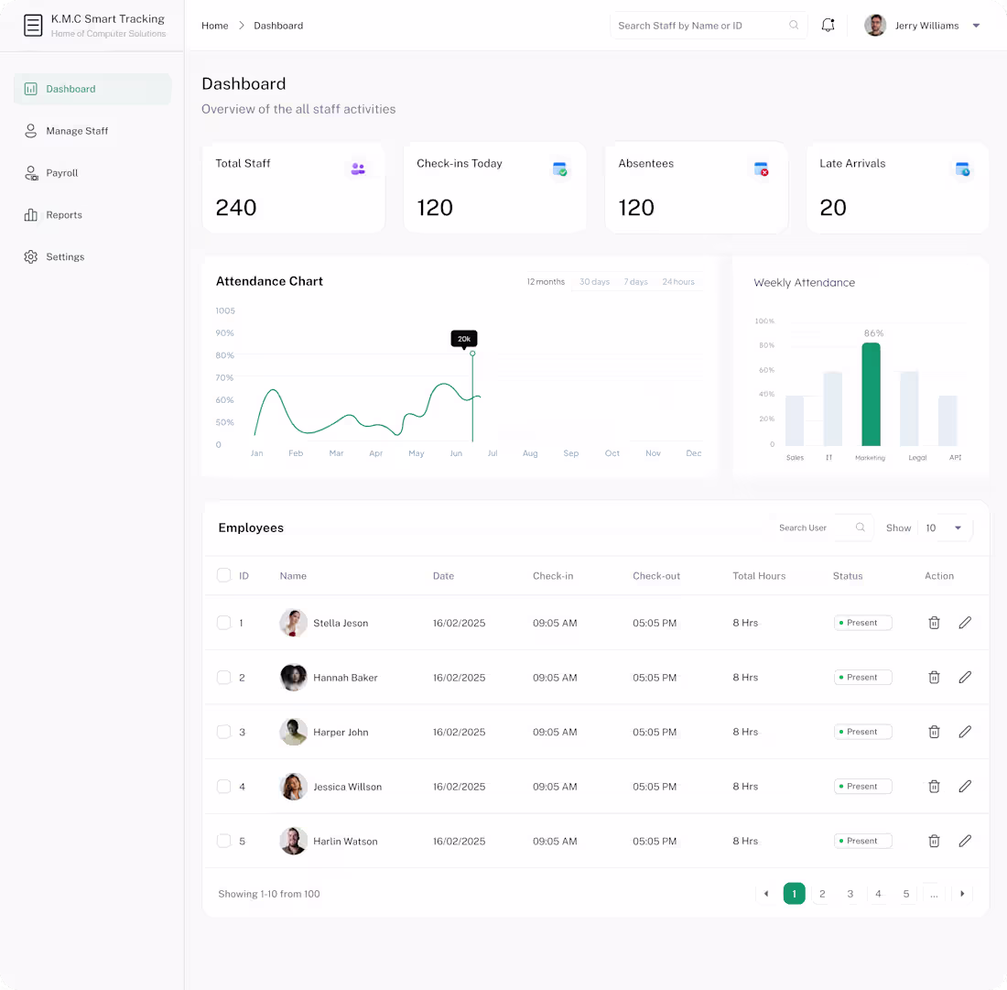
Task: Click the Check-in column header
Action: tap(553, 576)
